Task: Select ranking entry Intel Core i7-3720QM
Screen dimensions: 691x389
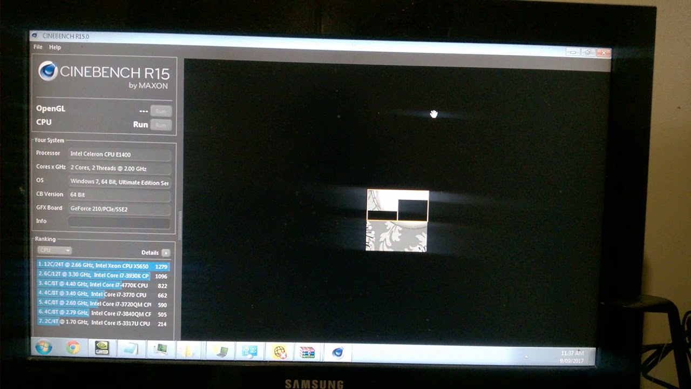Action: 103,304
